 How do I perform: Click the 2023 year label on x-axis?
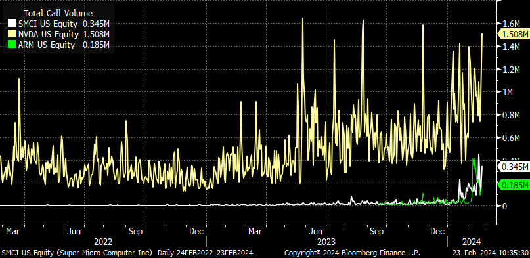(x=326, y=242)
